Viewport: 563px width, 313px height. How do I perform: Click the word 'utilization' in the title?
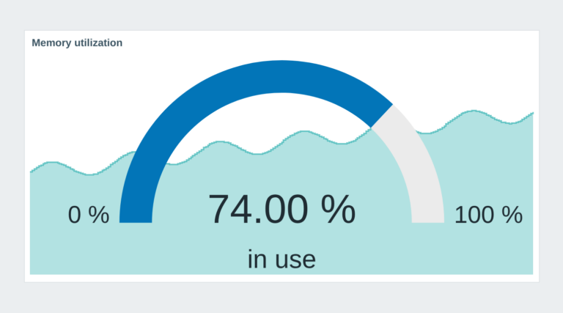coord(98,43)
